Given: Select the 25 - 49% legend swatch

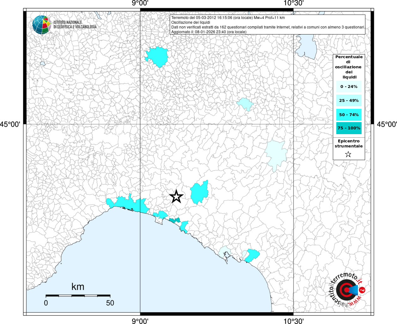Looking at the screenshot, I should (349, 100).
